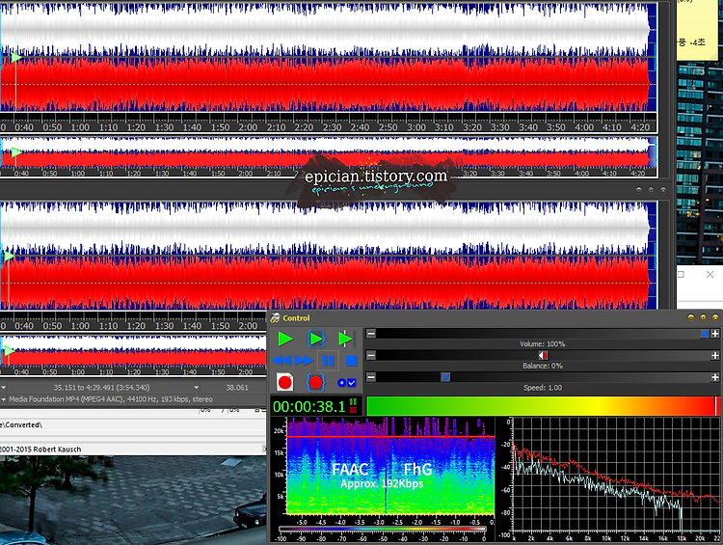723x545 pixels.
Task: Shift balance right with the plus button
Action: click(x=714, y=355)
